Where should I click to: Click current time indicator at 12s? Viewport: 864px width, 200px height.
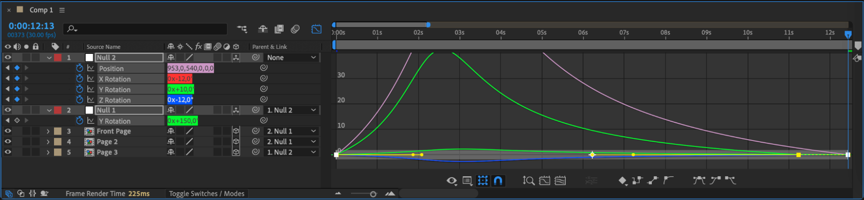tap(848, 34)
